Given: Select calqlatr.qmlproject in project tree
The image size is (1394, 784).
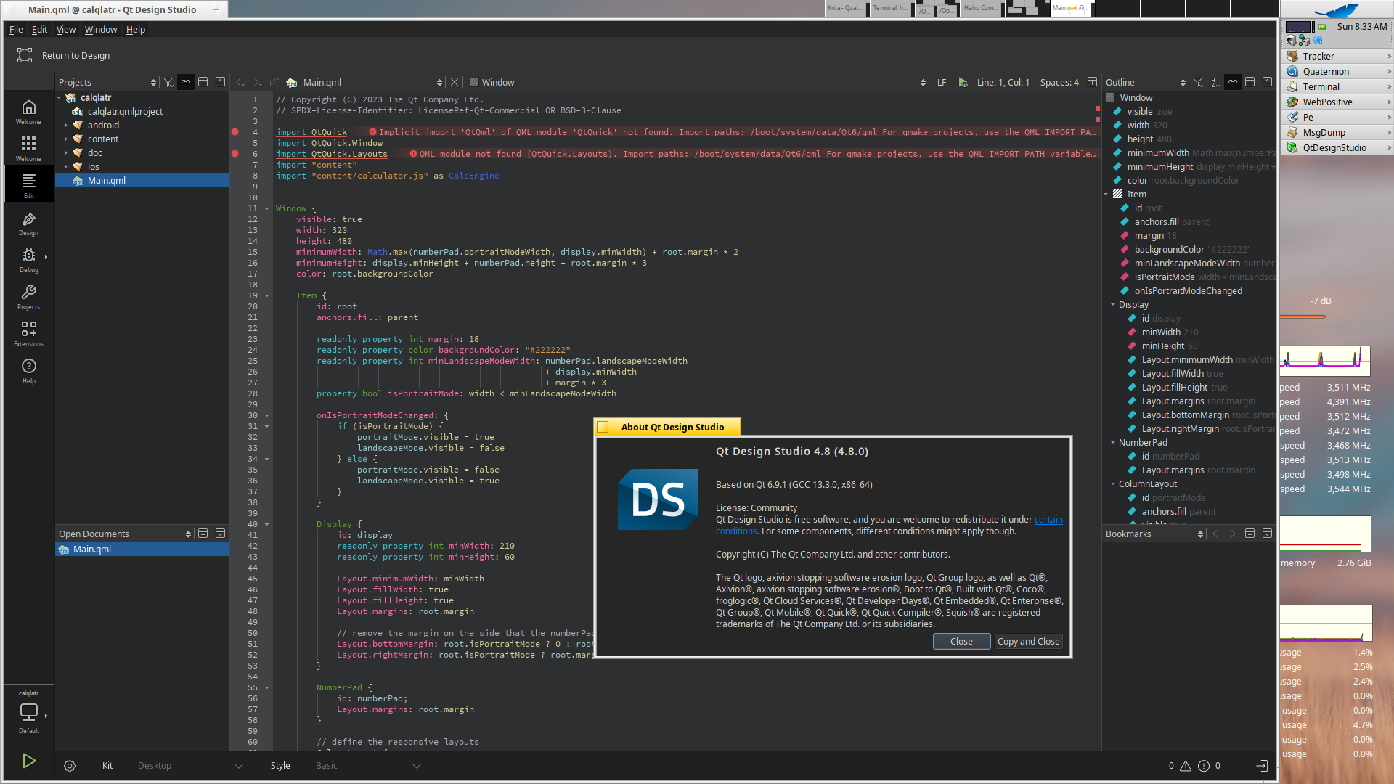Looking at the screenshot, I should (x=125, y=112).
